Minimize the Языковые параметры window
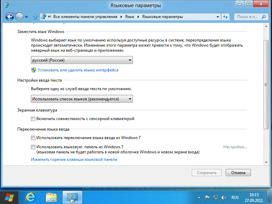Image resolution: width=272 pixels, height=204 pixels. (x=240, y=4)
